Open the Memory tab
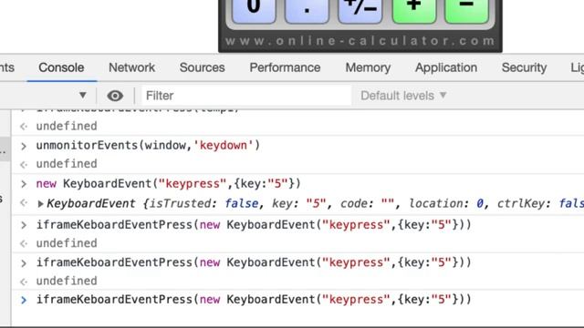The image size is (584, 328). 368,67
